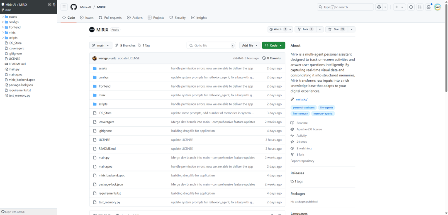Screen dimensions: 448x215
Task: View commit history via 19 Commits
Action: pos(271,58)
